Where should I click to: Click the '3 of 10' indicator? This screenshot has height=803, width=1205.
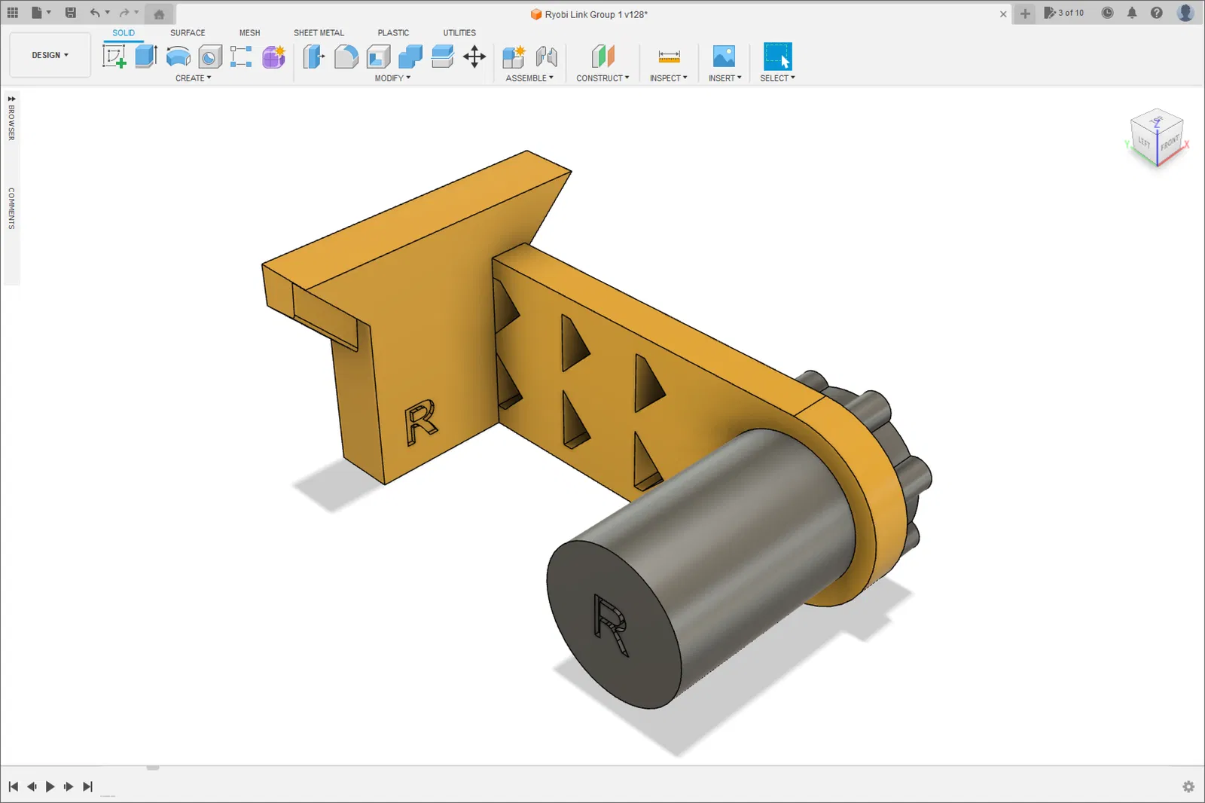click(1064, 13)
